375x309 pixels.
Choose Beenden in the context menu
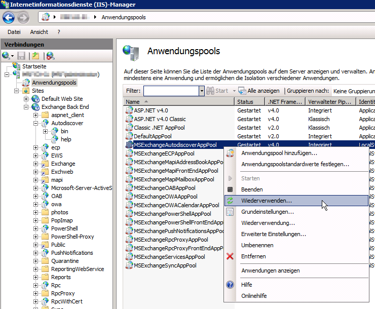[x=296, y=189]
